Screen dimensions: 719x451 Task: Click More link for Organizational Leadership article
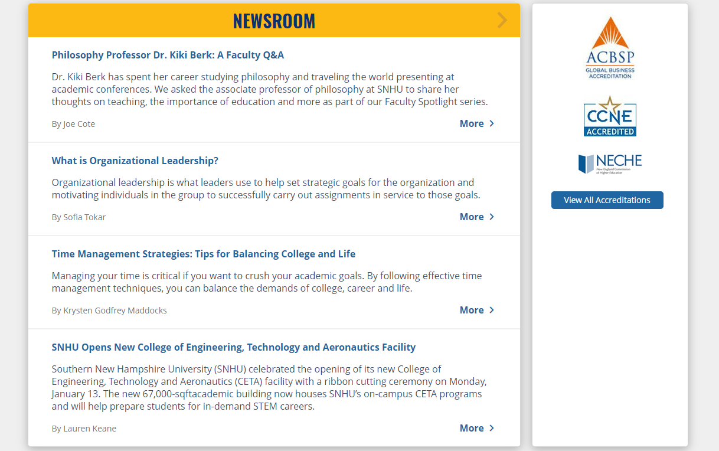472,217
